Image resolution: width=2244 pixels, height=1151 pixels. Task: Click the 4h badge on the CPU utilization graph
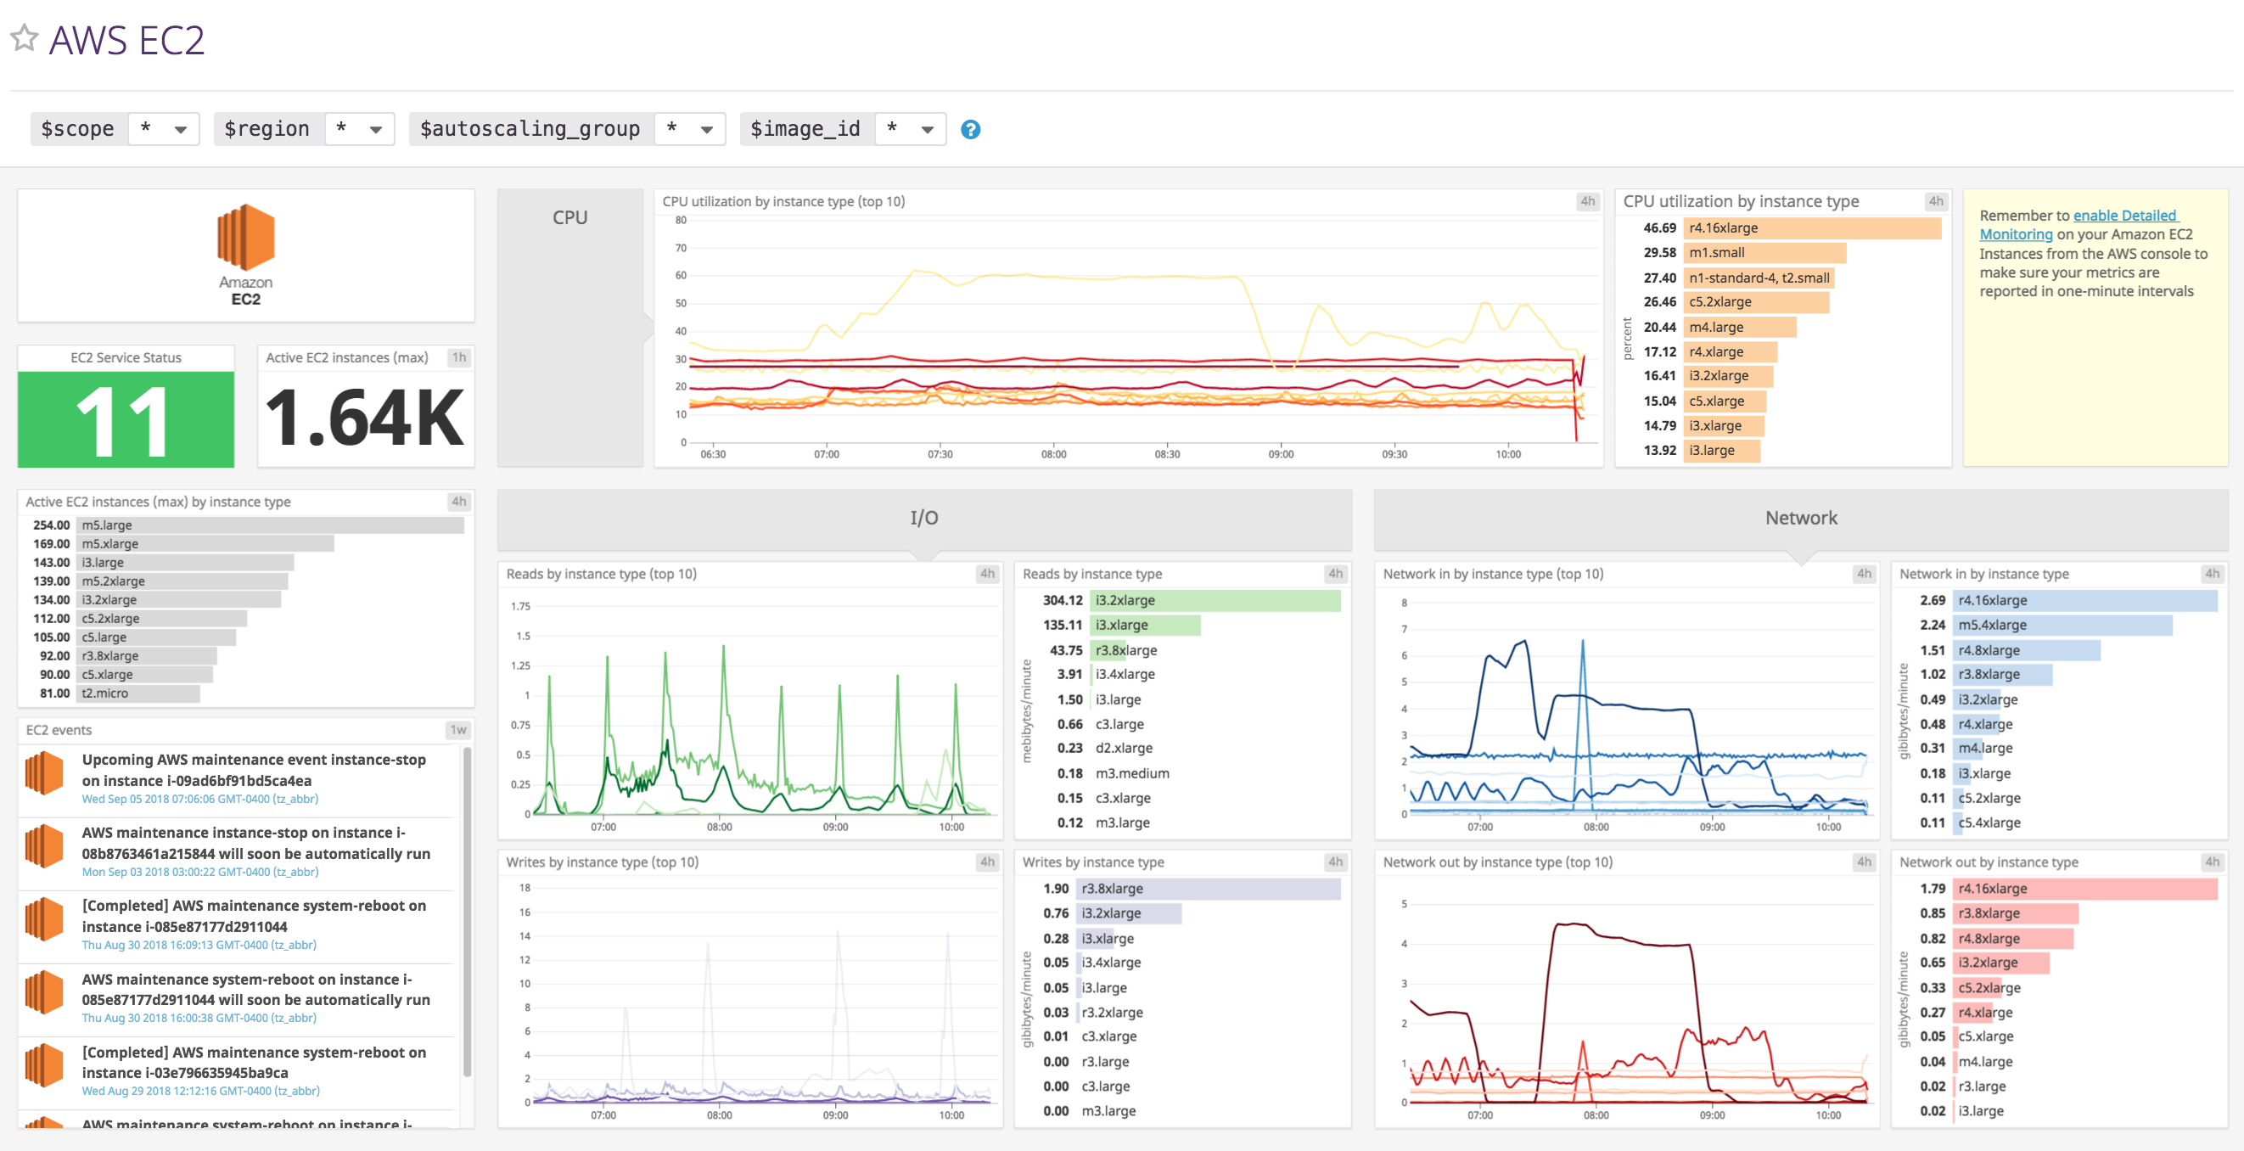pyautogui.click(x=1587, y=201)
